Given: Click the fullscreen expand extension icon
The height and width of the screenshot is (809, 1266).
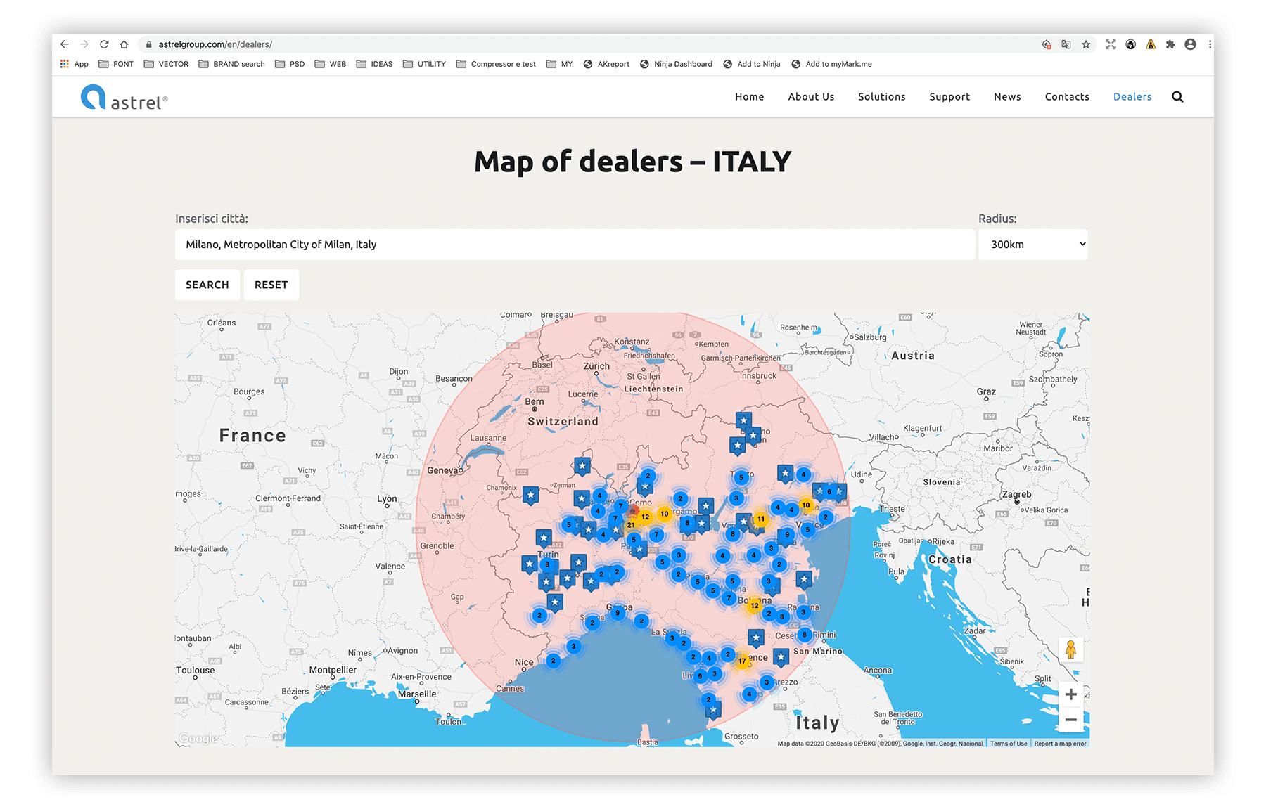Looking at the screenshot, I should click(x=1111, y=44).
